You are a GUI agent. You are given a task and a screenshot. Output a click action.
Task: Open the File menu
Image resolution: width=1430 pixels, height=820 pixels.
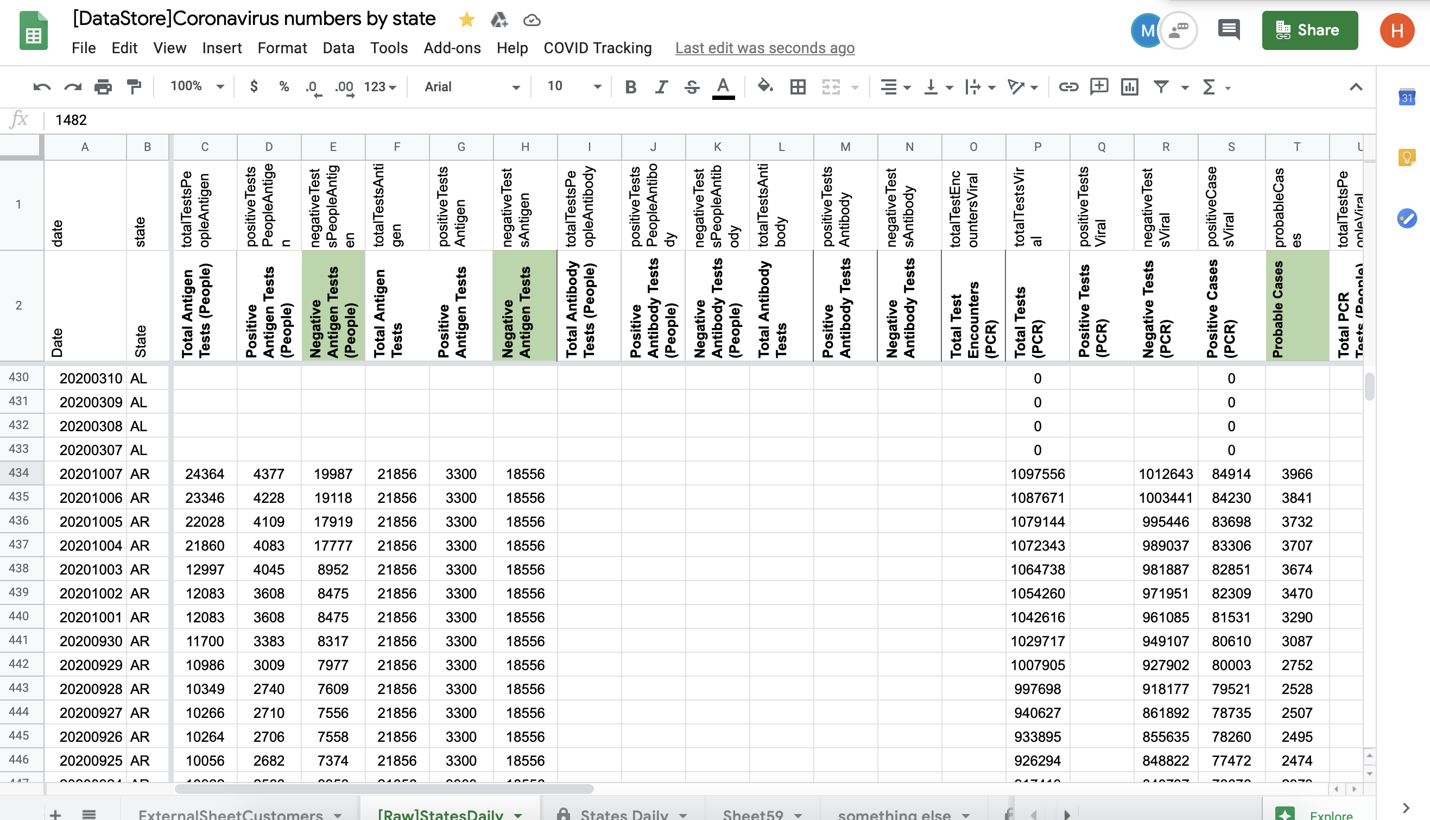coord(83,48)
